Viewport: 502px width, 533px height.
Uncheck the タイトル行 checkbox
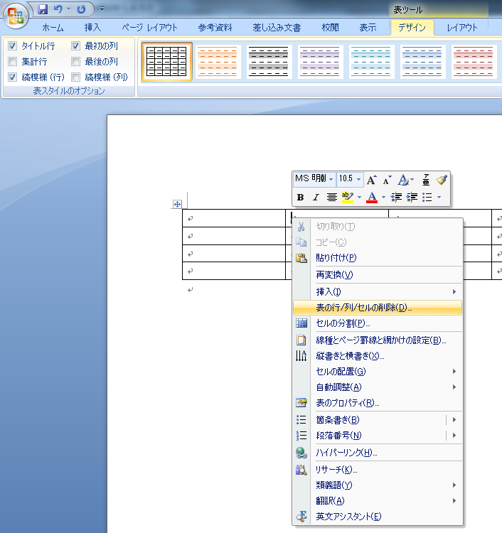pyautogui.click(x=13, y=46)
